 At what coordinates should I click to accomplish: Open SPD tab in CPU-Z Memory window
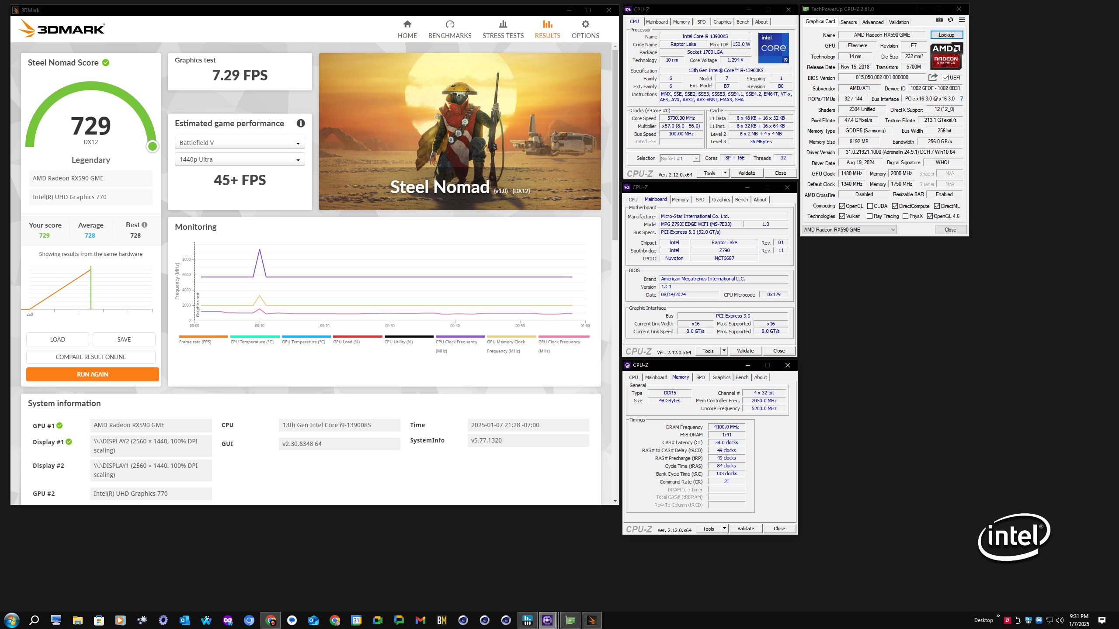tap(700, 377)
